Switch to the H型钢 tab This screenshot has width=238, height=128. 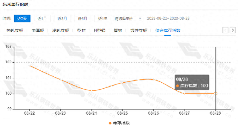click(x=100, y=30)
